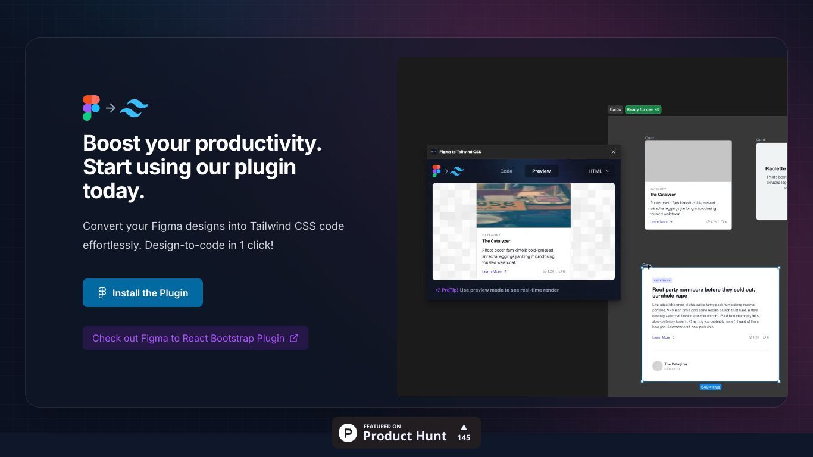This screenshot has height=457, width=813.
Task: Open the Featured on Product Hunt badge
Action: click(x=406, y=433)
